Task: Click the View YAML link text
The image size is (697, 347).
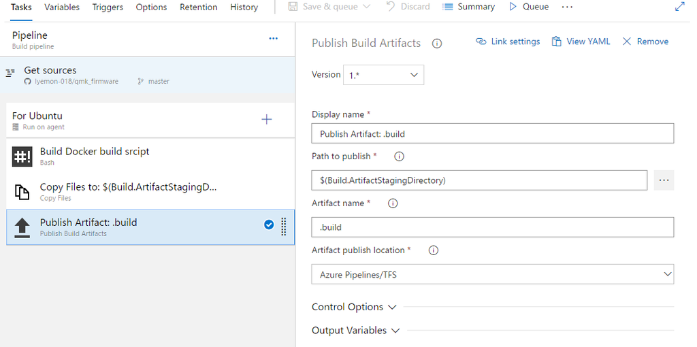Action: point(588,42)
